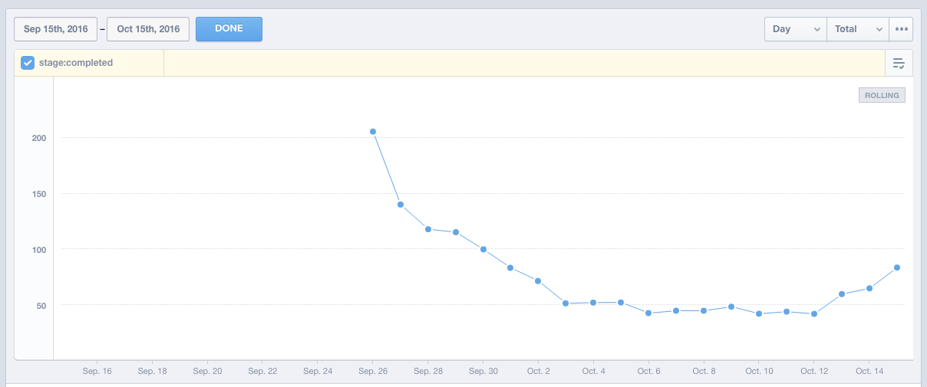Viewport: 927px width, 387px height.
Task: Click the ROLLING badge button
Action: 882,96
